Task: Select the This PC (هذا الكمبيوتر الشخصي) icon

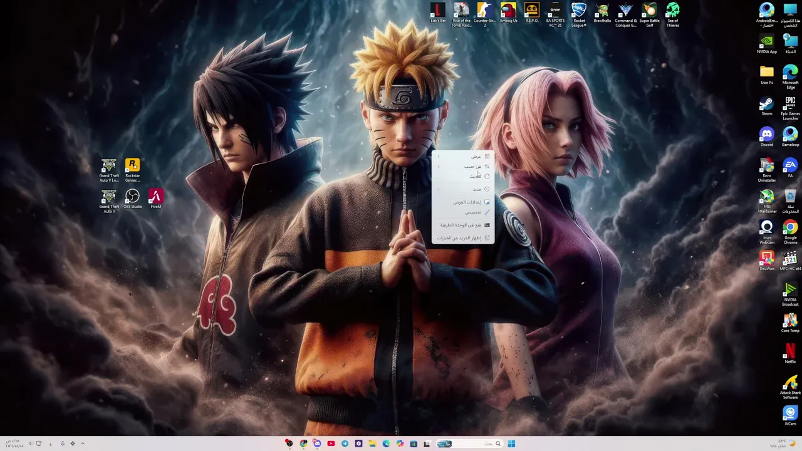Action: click(x=790, y=15)
